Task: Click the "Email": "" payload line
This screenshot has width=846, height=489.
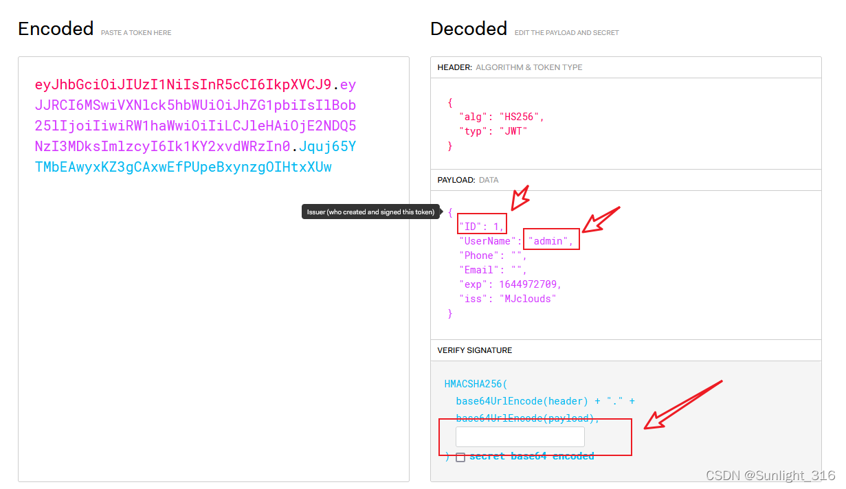Action: 493,270
